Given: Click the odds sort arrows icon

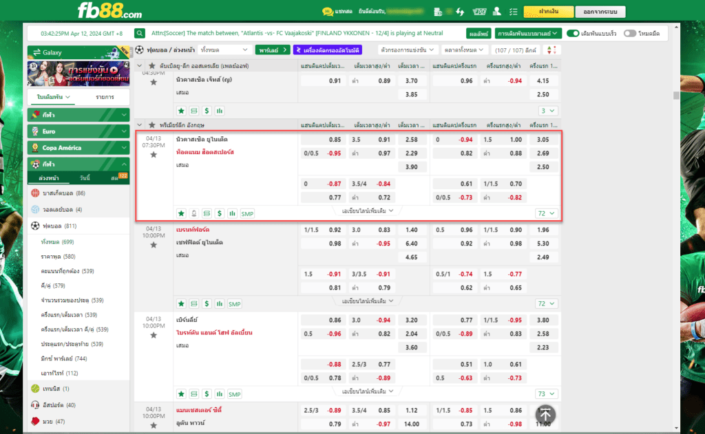Looking at the screenshot, I should click(x=551, y=50).
